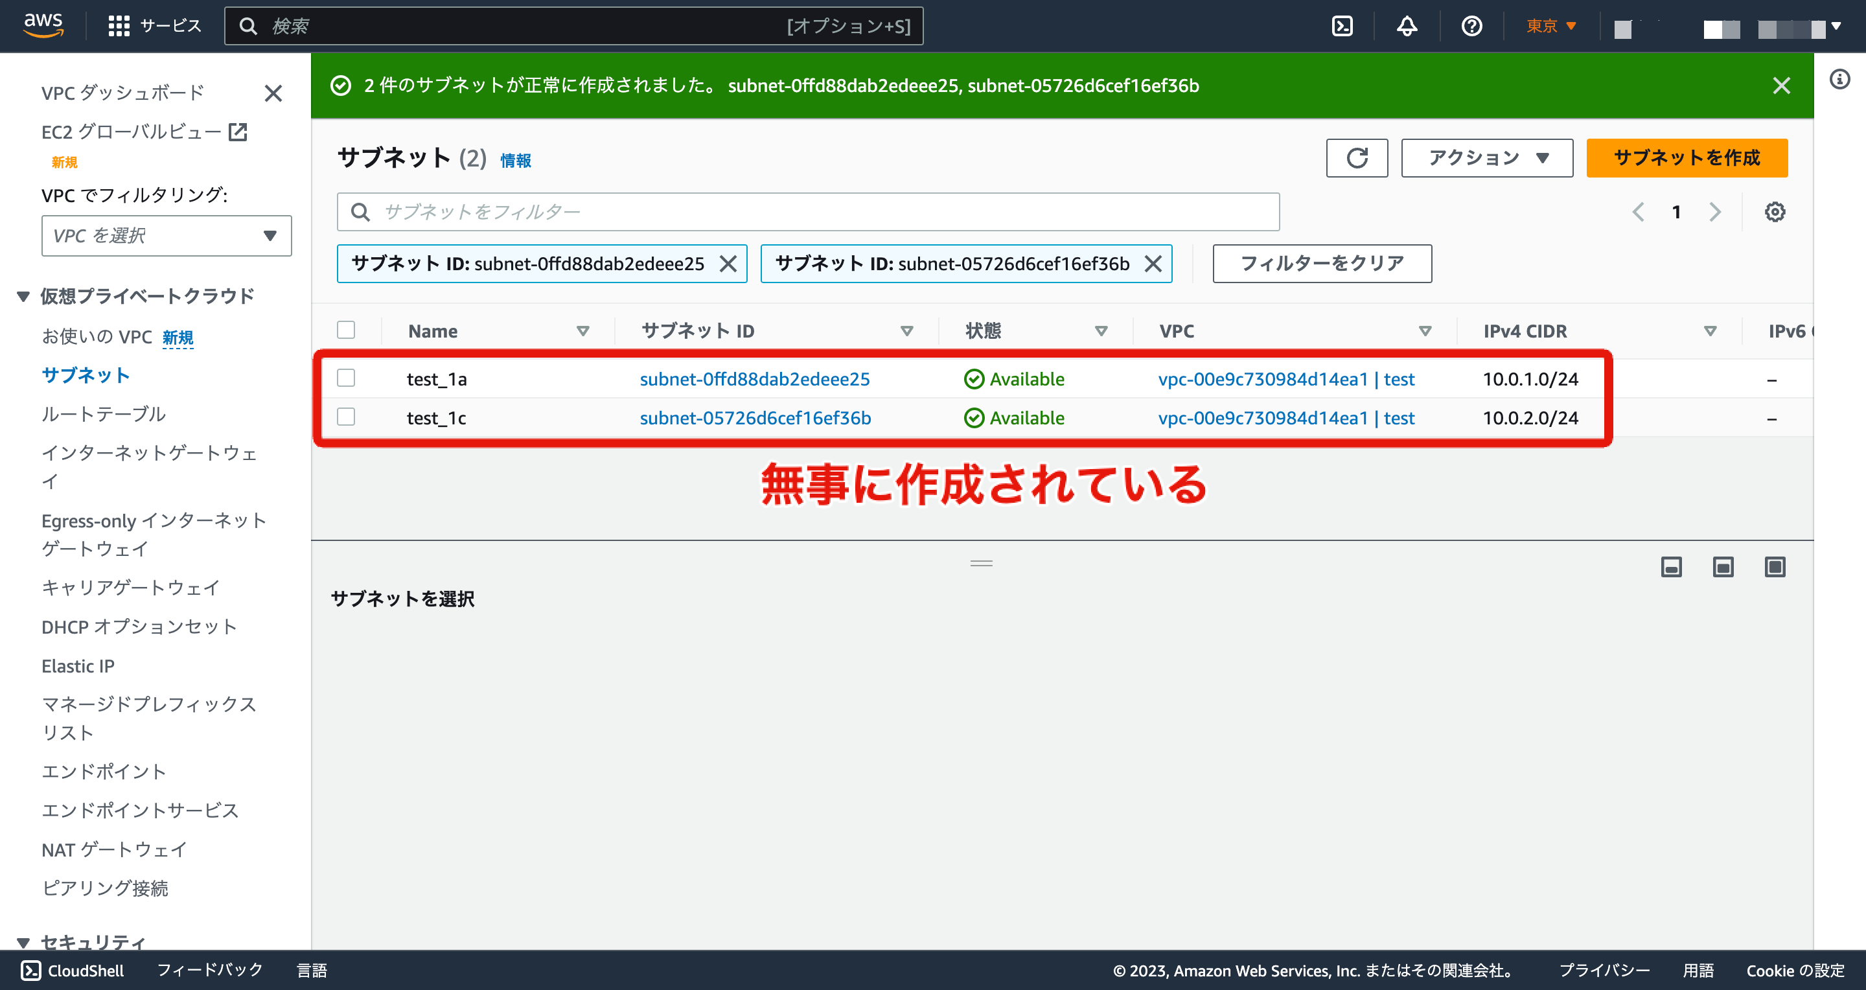Maximize the details split panel

click(x=1775, y=567)
